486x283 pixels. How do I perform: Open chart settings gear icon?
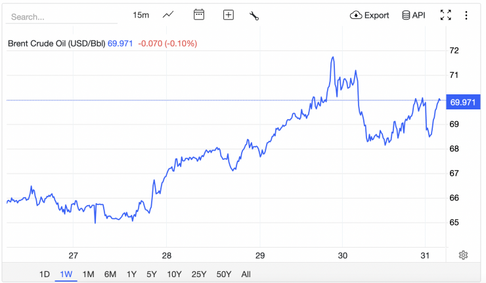(x=463, y=255)
